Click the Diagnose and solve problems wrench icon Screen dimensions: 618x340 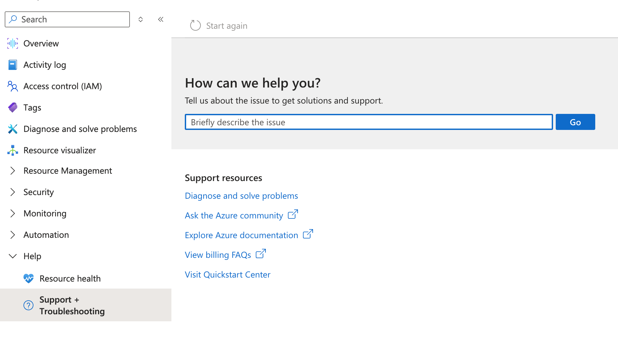12,129
